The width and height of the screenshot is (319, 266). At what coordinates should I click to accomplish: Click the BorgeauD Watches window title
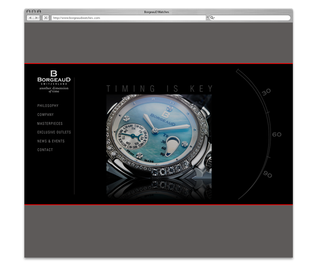[x=156, y=12]
